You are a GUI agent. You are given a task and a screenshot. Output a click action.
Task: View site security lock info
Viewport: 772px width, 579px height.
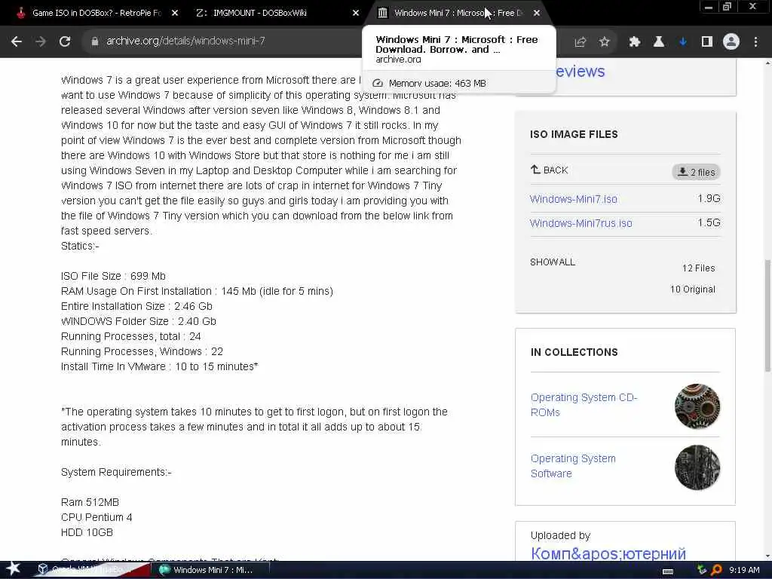[x=95, y=42]
